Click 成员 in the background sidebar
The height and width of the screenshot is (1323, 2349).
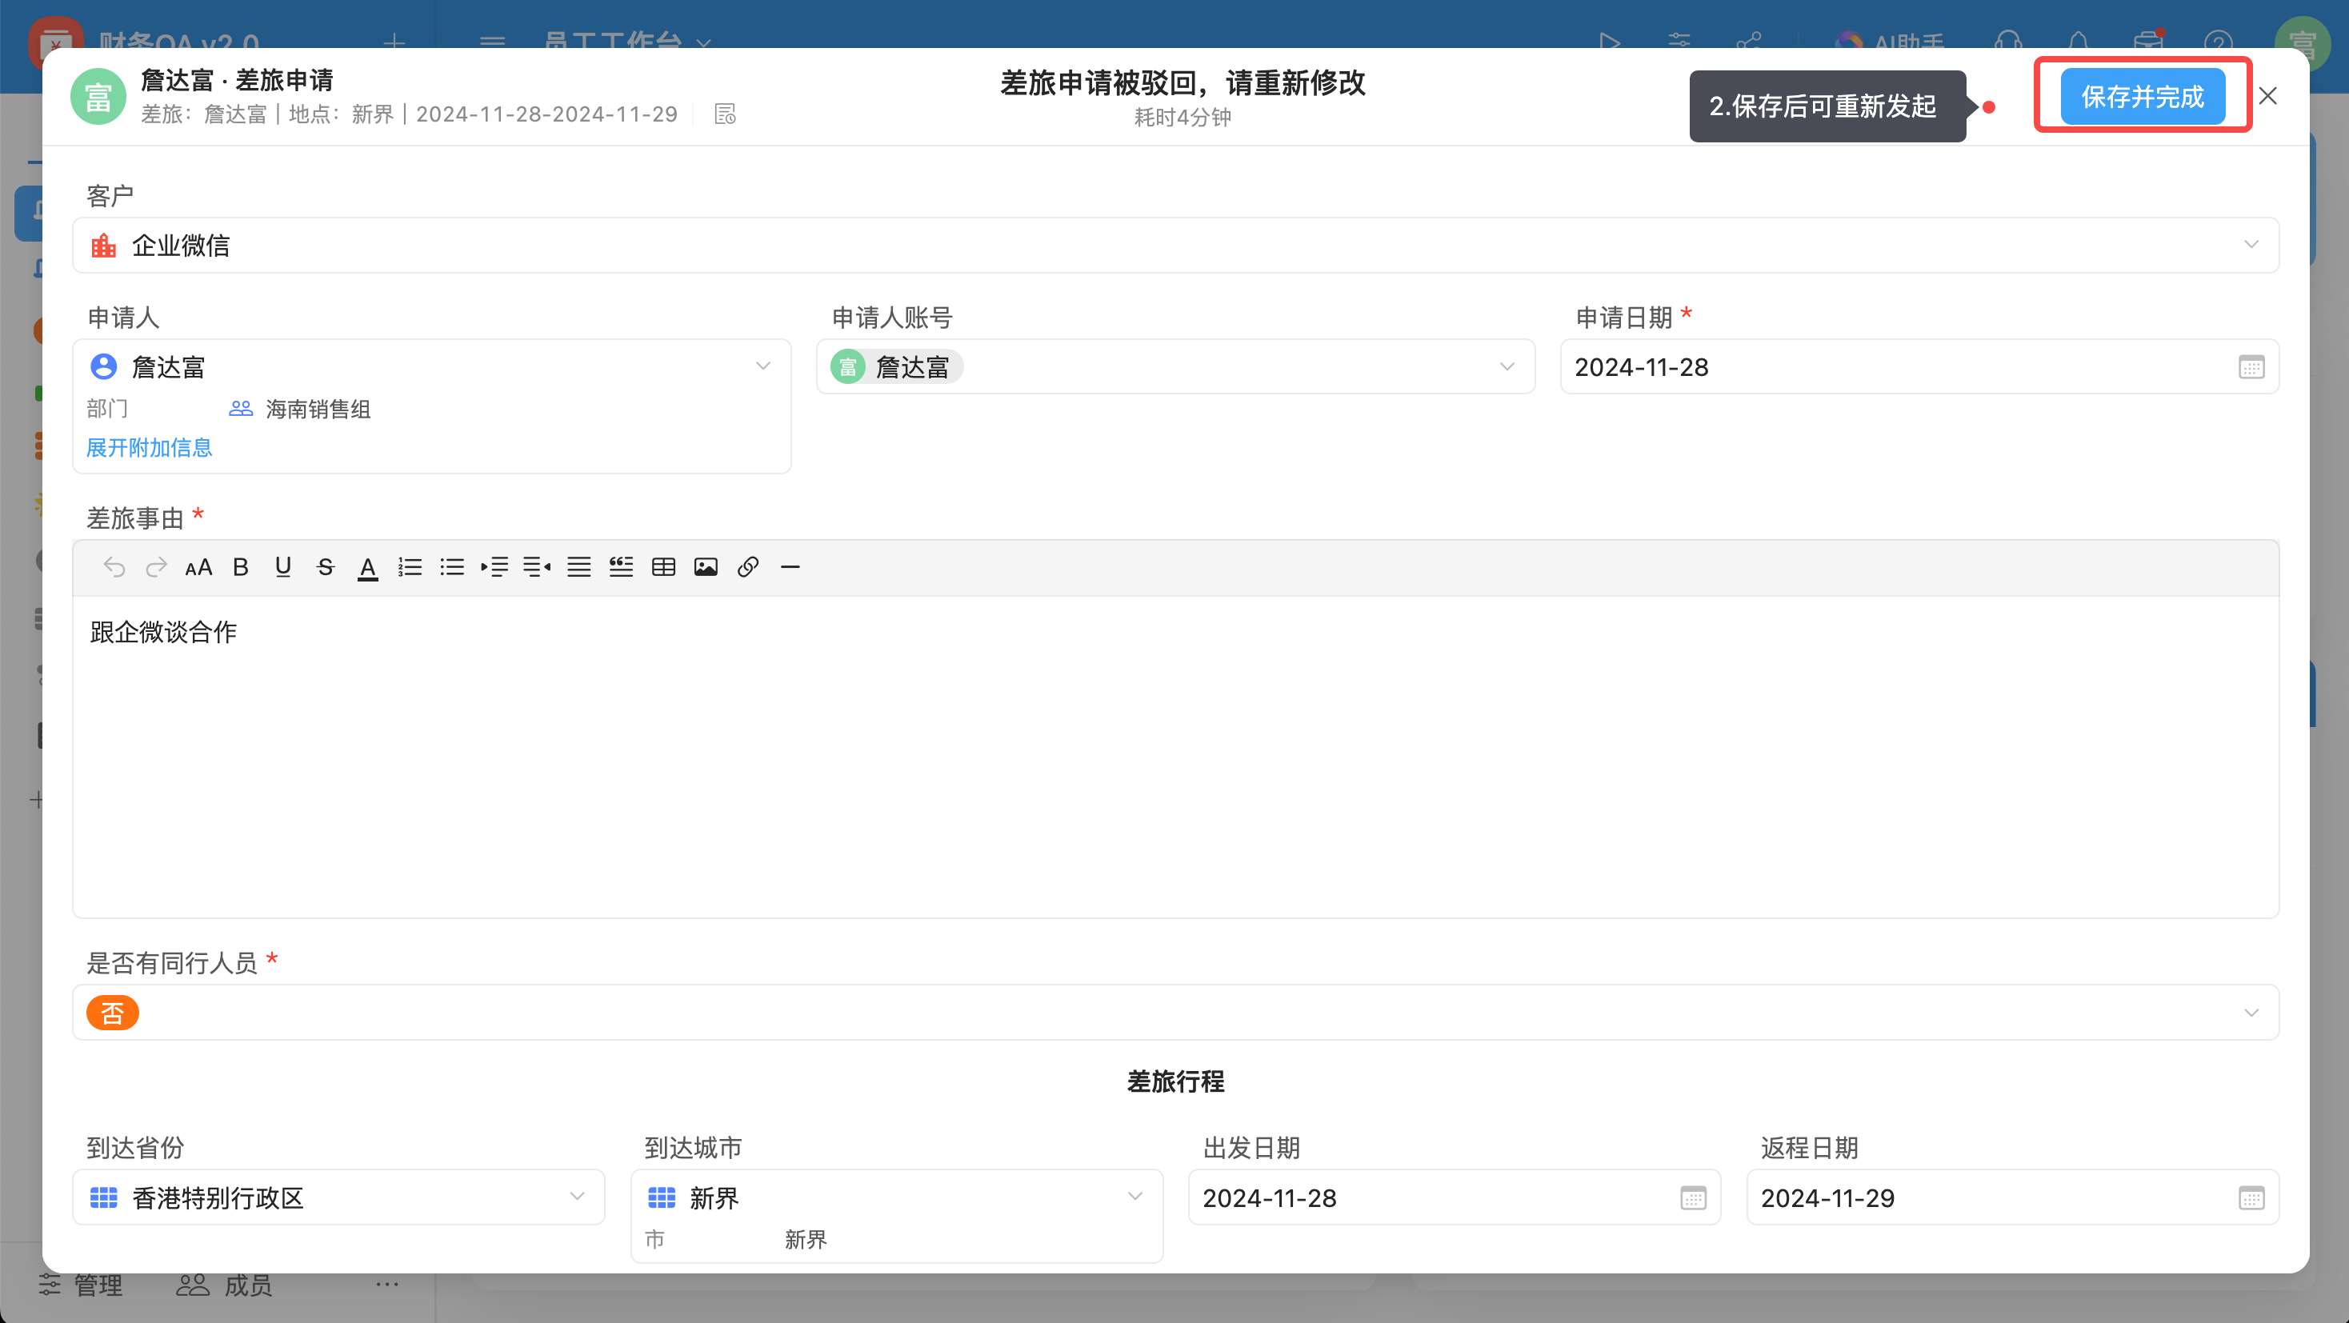pyautogui.click(x=224, y=1285)
